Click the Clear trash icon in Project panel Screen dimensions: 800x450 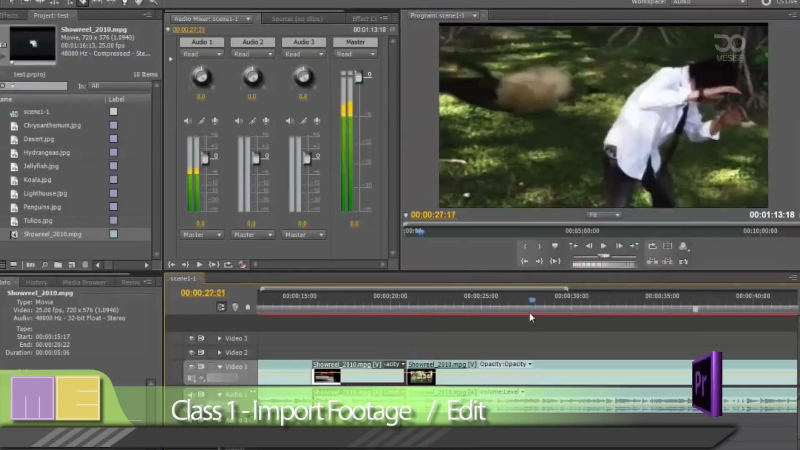click(x=85, y=265)
